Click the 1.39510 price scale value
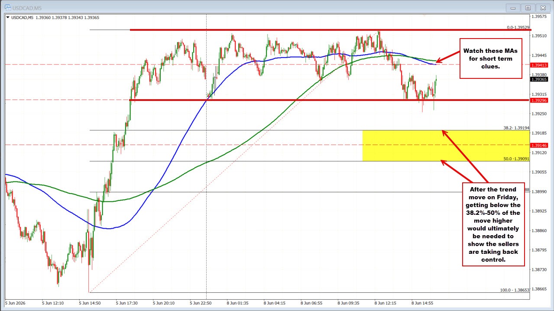This screenshot has height=311, width=554. [540, 36]
